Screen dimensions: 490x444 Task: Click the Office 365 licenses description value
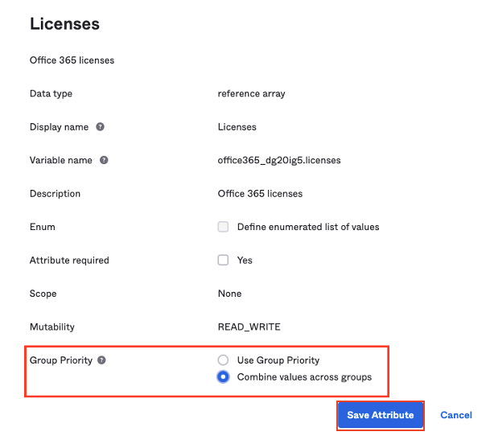[x=260, y=194]
